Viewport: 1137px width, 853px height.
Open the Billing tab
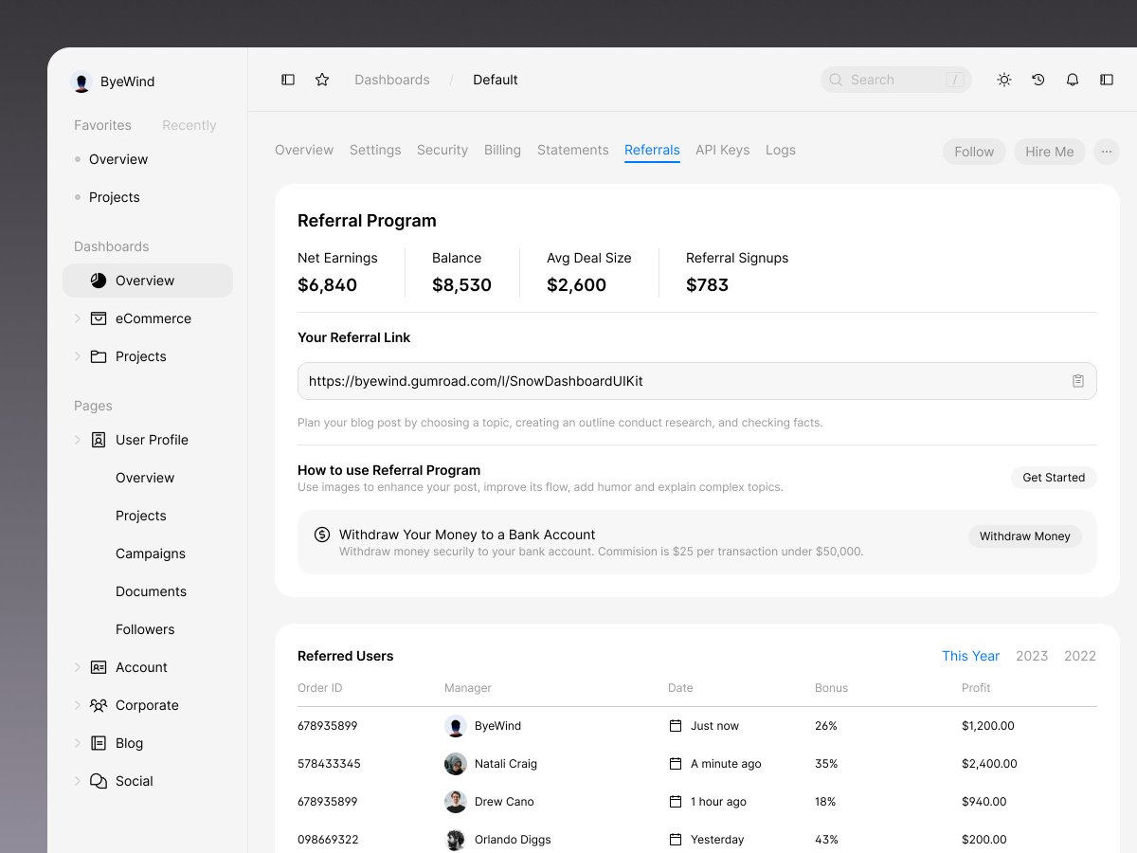[x=502, y=150]
